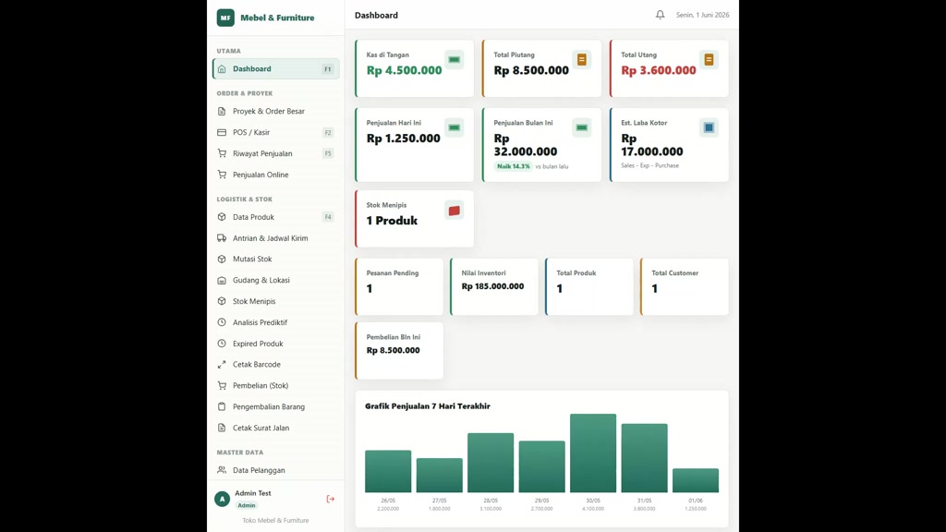Image resolution: width=946 pixels, height=532 pixels.
Task: Click the Rp 3.600.000 debt value
Action: (x=659, y=70)
